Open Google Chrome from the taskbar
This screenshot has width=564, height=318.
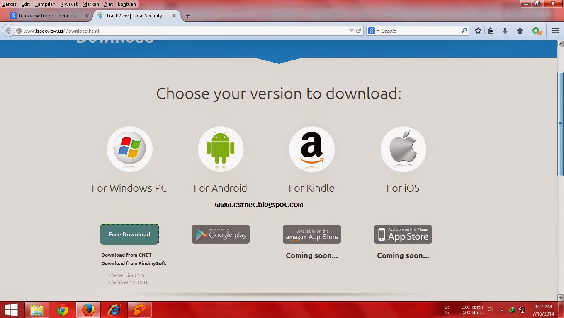pos(63,310)
